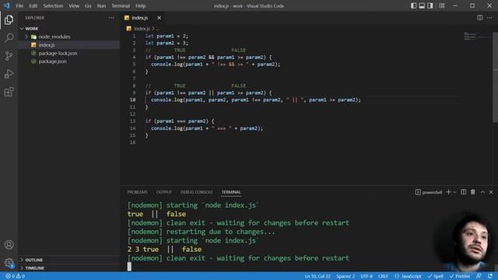Open the Go menu
The width and height of the screenshot is (498, 280).
88,5
